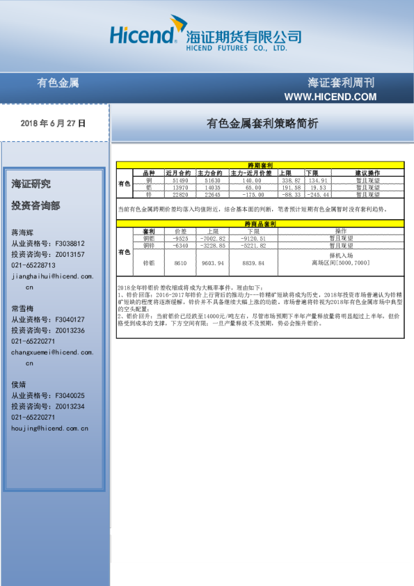Click cell value 140.00
414x586 pixels.
(253, 180)
